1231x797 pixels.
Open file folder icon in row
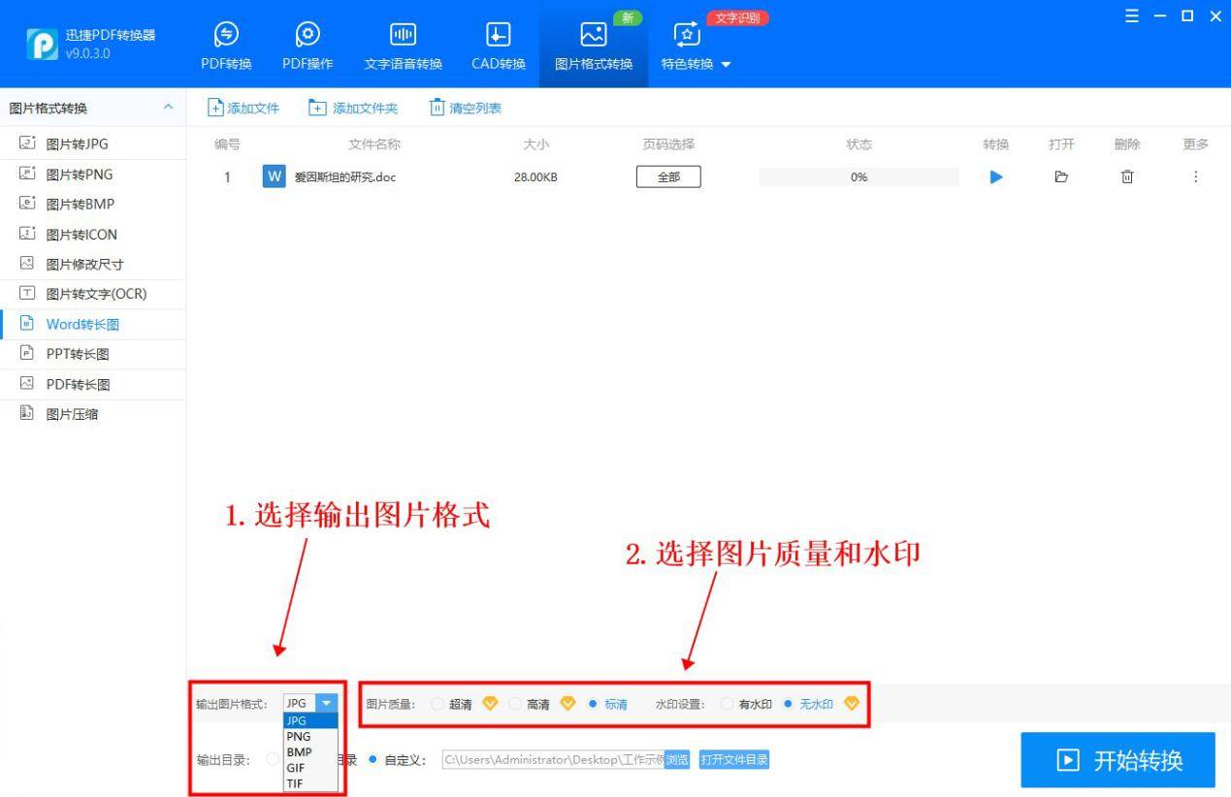point(1061,177)
